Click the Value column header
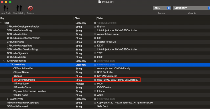 tap(100, 18)
